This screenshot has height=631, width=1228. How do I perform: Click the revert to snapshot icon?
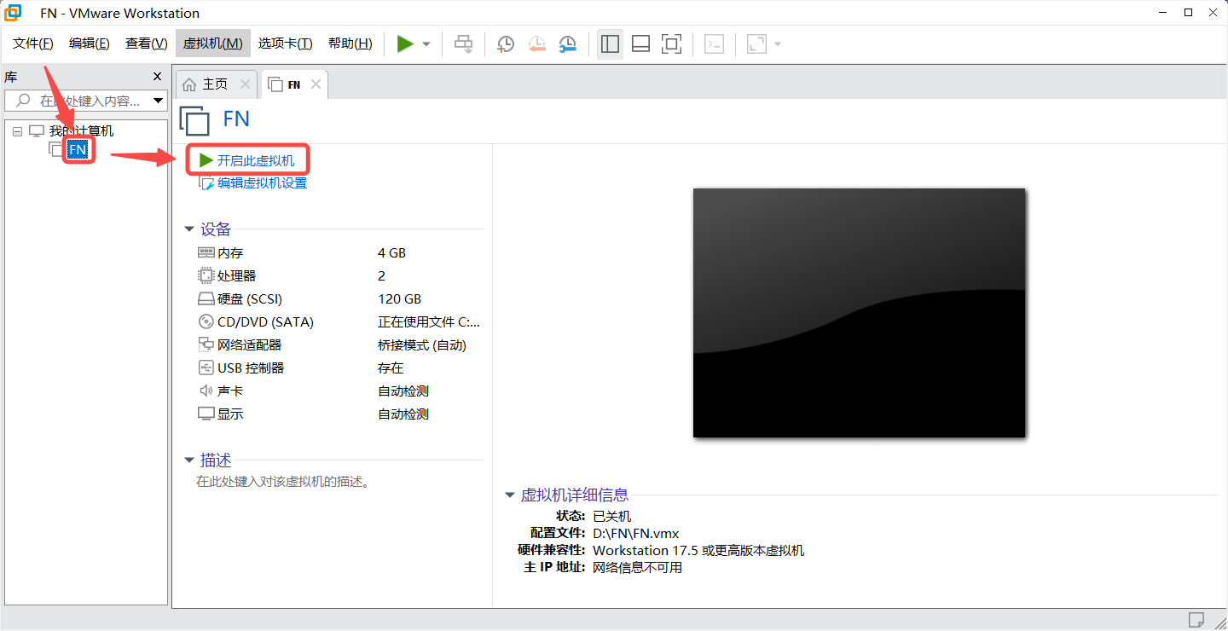tap(536, 44)
